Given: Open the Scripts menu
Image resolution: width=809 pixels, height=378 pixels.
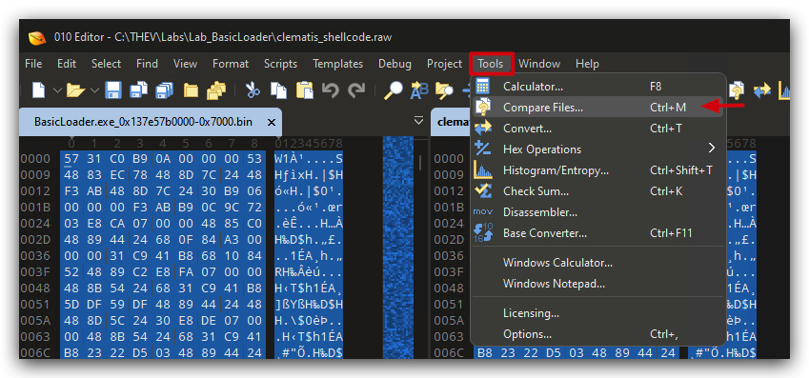Looking at the screenshot, I should [x=281, y=64].
